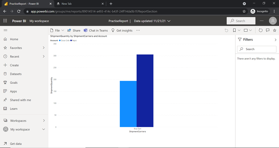Open the comments icon

point(268,30)
